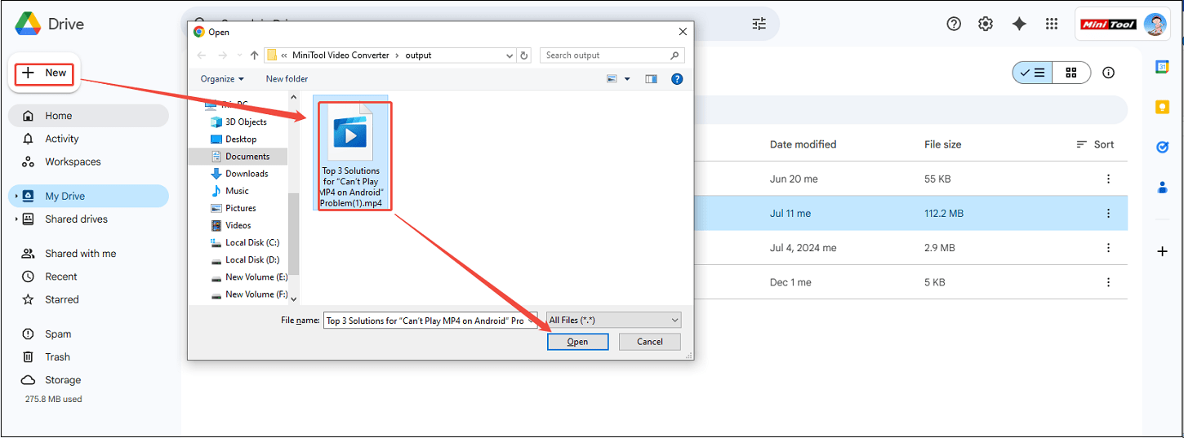Open Trash in Drive sidebar
Screen dimensions: 1184x438
tap(88, 356)
